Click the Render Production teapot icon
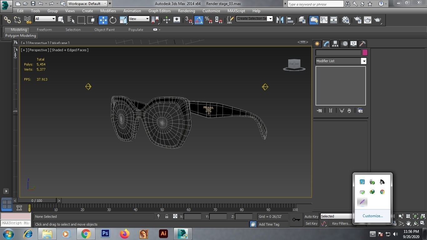This screenshot has width=427, height=240. point(378,20)
